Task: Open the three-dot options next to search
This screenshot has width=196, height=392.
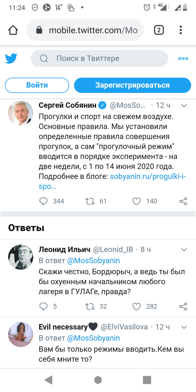Action: click(x=183, y=59)
